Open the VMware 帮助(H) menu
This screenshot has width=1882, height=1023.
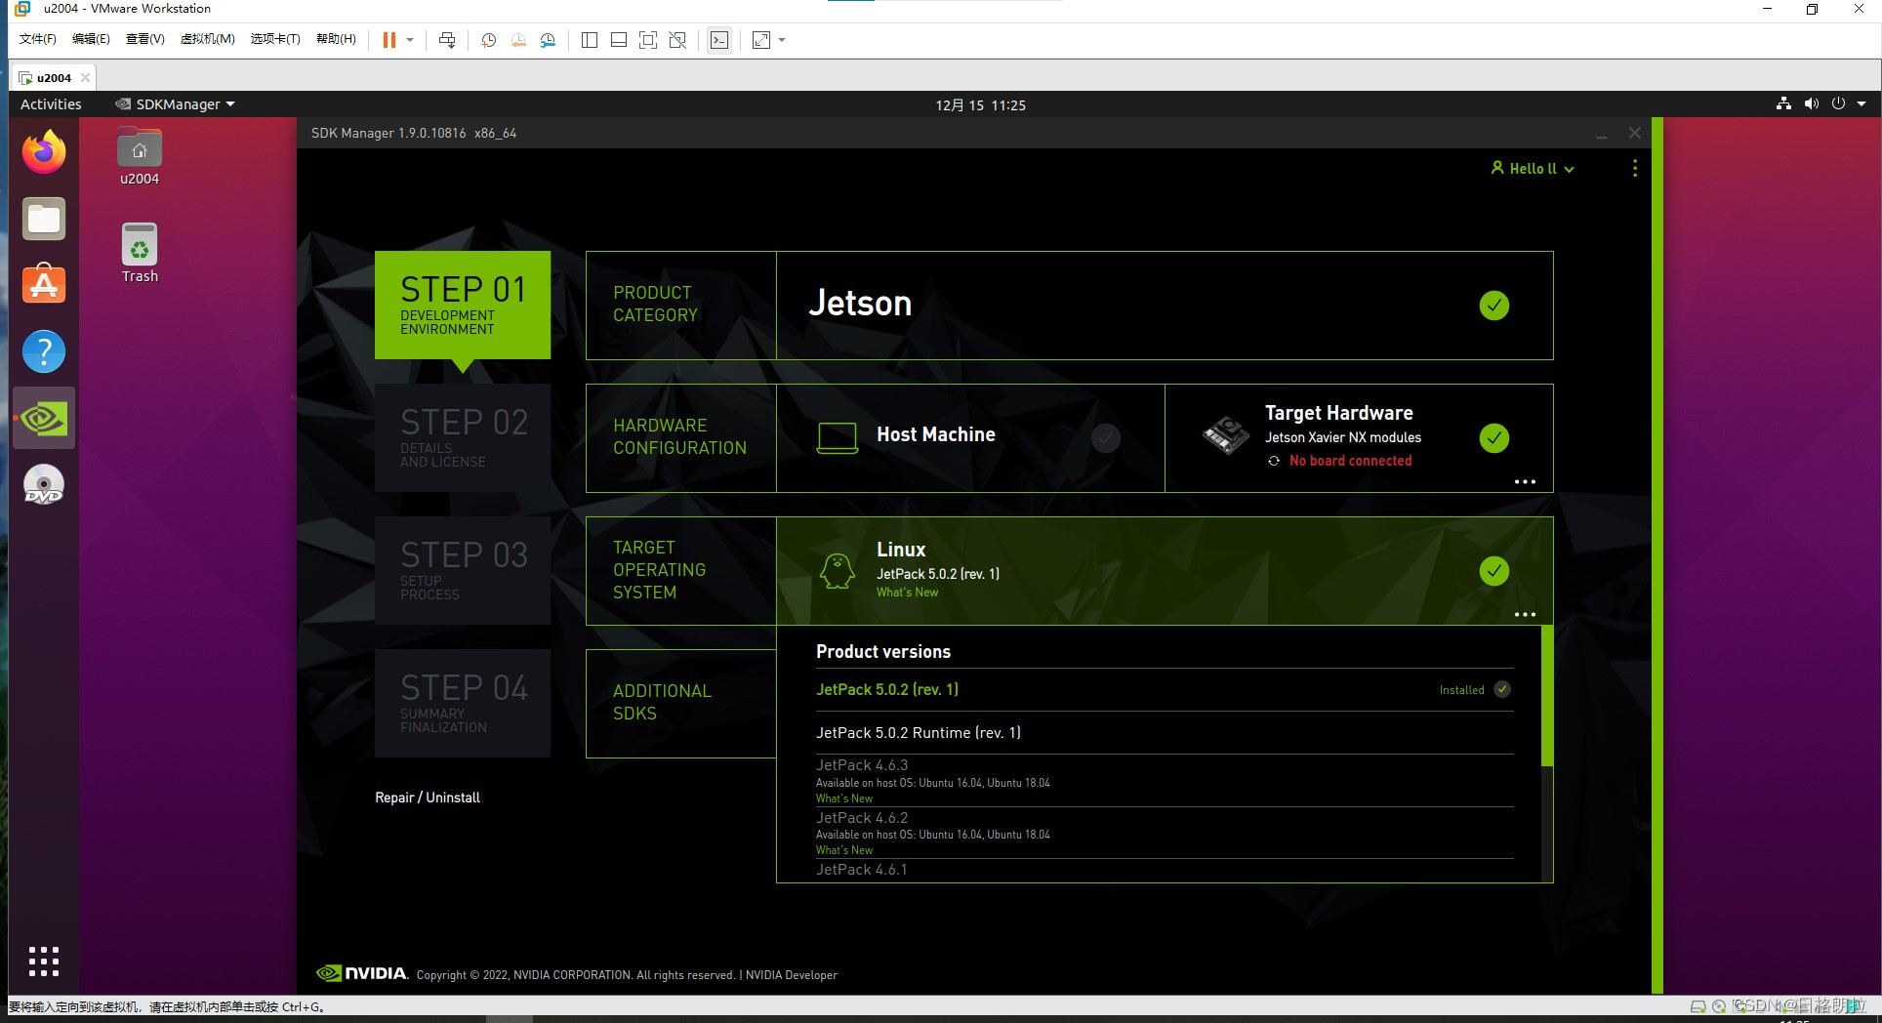point(336,39)
